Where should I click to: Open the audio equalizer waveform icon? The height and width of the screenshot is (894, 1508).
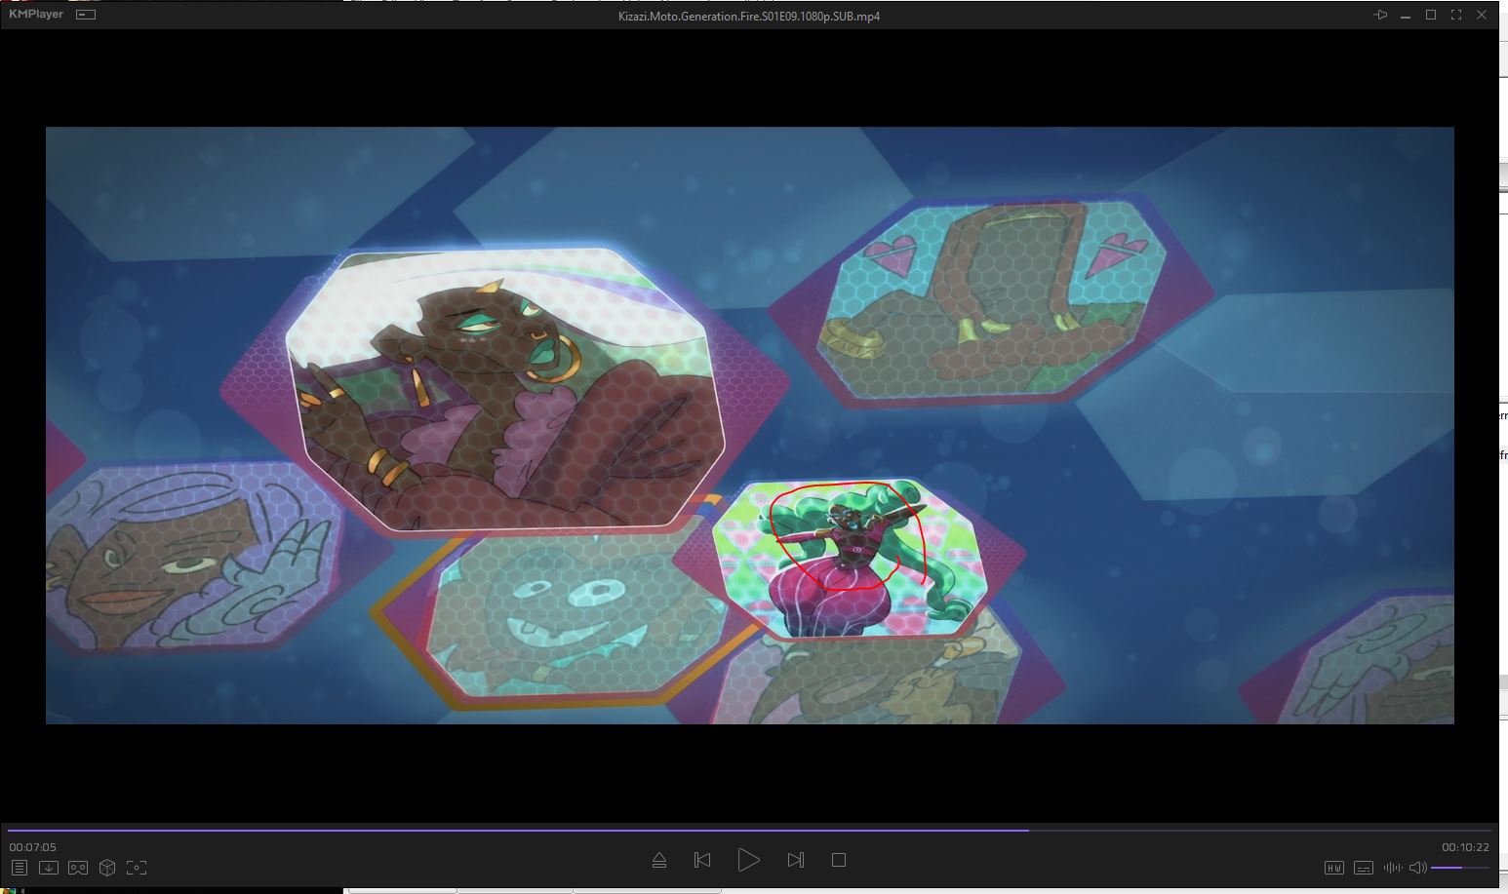coord(1392,868)
